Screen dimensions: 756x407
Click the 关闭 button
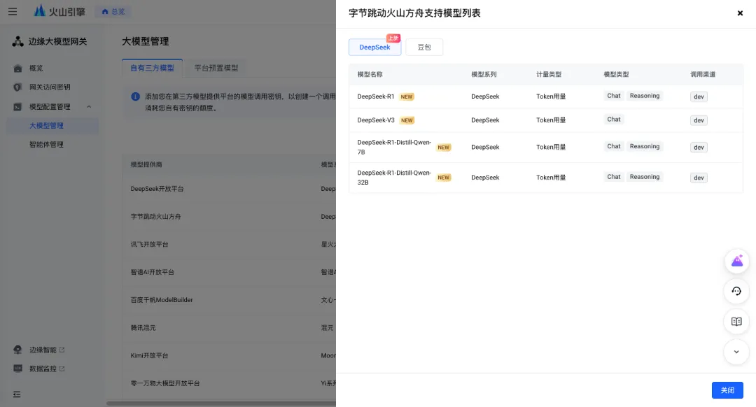(x=727, y=390)
